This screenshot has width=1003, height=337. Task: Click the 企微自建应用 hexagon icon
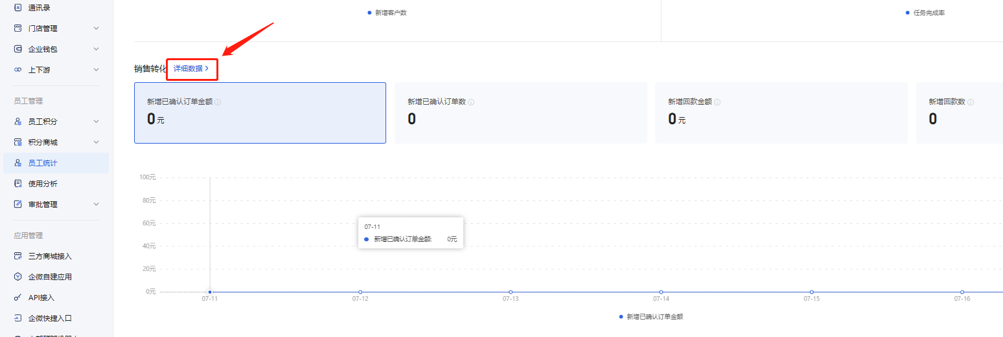click(18, 277)
